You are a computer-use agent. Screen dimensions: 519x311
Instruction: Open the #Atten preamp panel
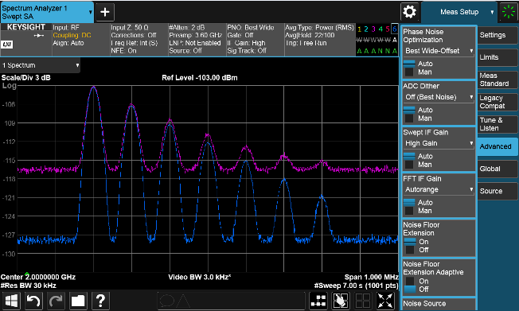197,39
